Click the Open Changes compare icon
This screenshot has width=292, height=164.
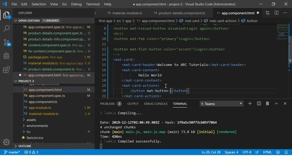[x=268, y=13]
